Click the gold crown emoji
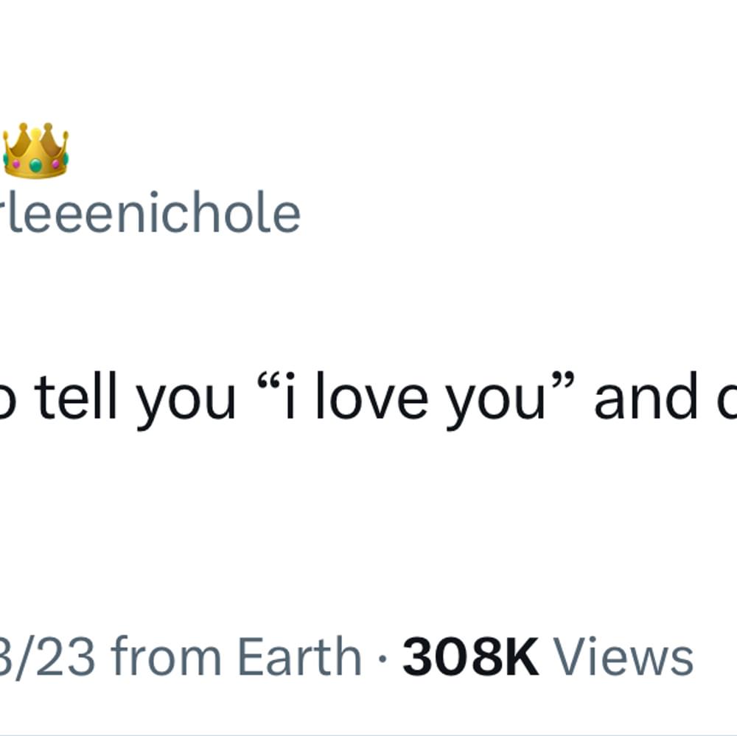 pos(35,150)
